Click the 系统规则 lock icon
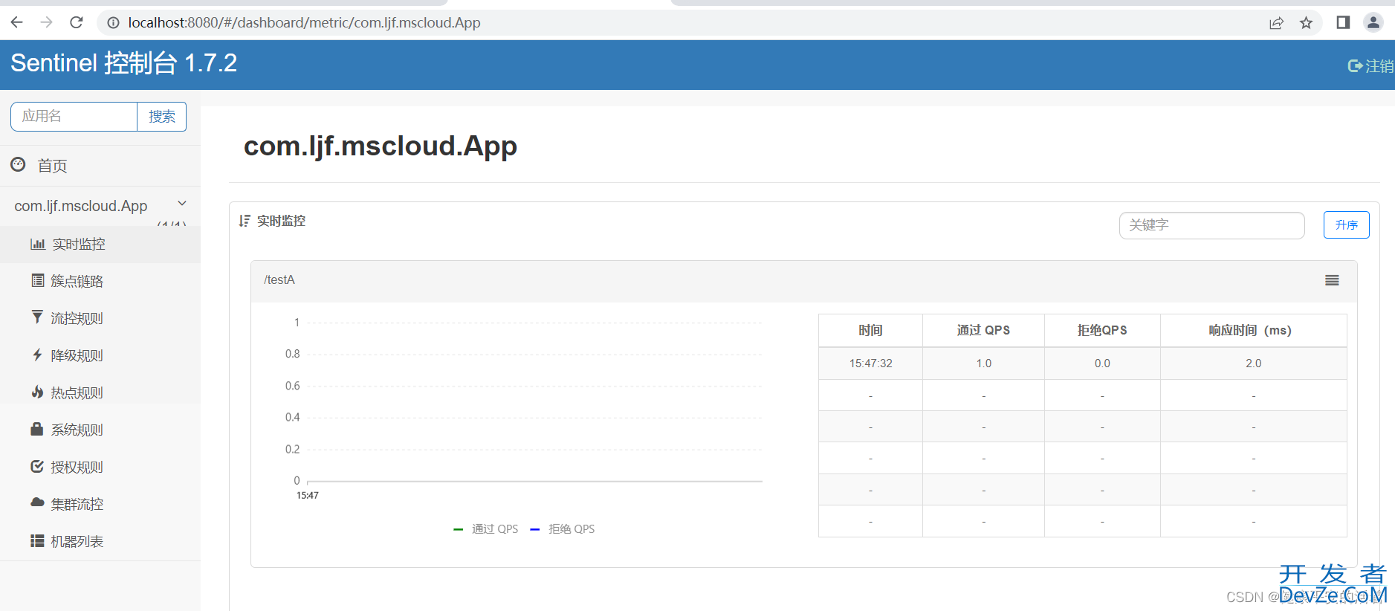 [x=37, y=429]
